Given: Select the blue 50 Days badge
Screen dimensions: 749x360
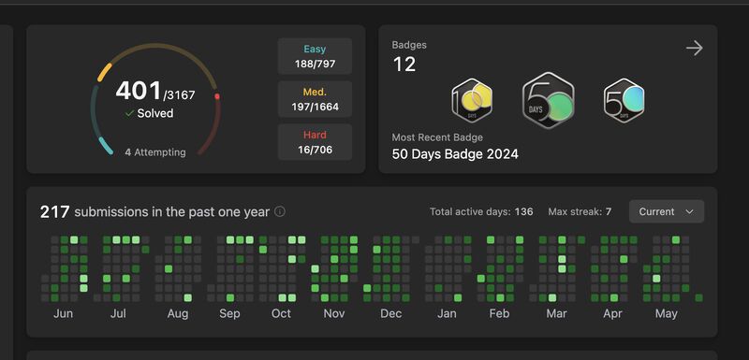Looking at the screenshot, I should pyautogui.click(x=624, y=101).
